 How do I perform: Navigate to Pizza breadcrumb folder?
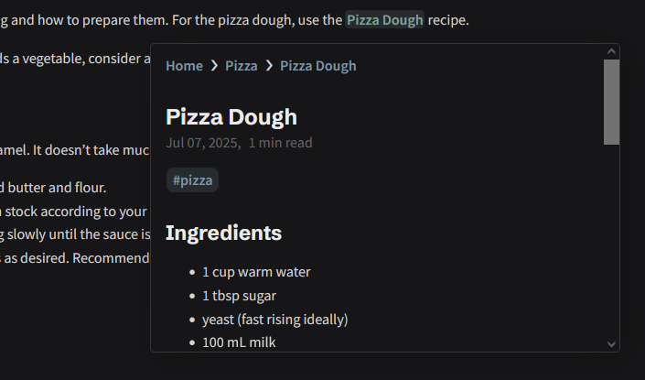click(x=242, y=66)
